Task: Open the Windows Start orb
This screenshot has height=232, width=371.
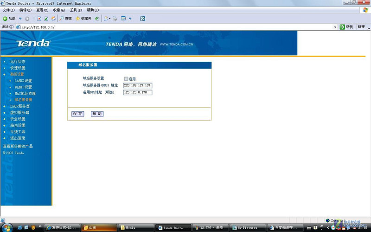Action: tap(6, 228)
